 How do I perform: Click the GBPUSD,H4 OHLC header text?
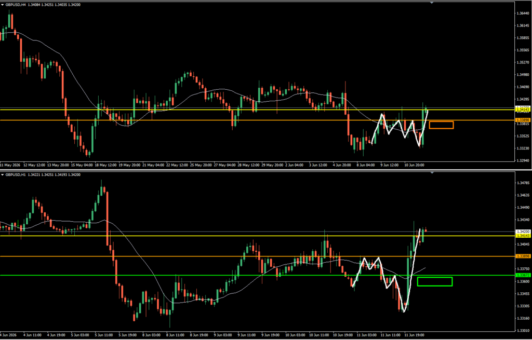43,5
